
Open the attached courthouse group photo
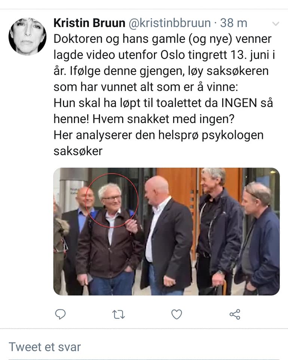[x=166, y=231]
